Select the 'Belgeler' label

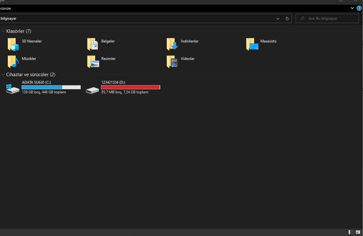108,41
